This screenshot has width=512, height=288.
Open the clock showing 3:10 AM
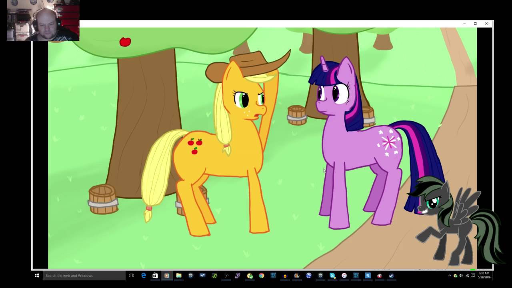click(484, 275)
